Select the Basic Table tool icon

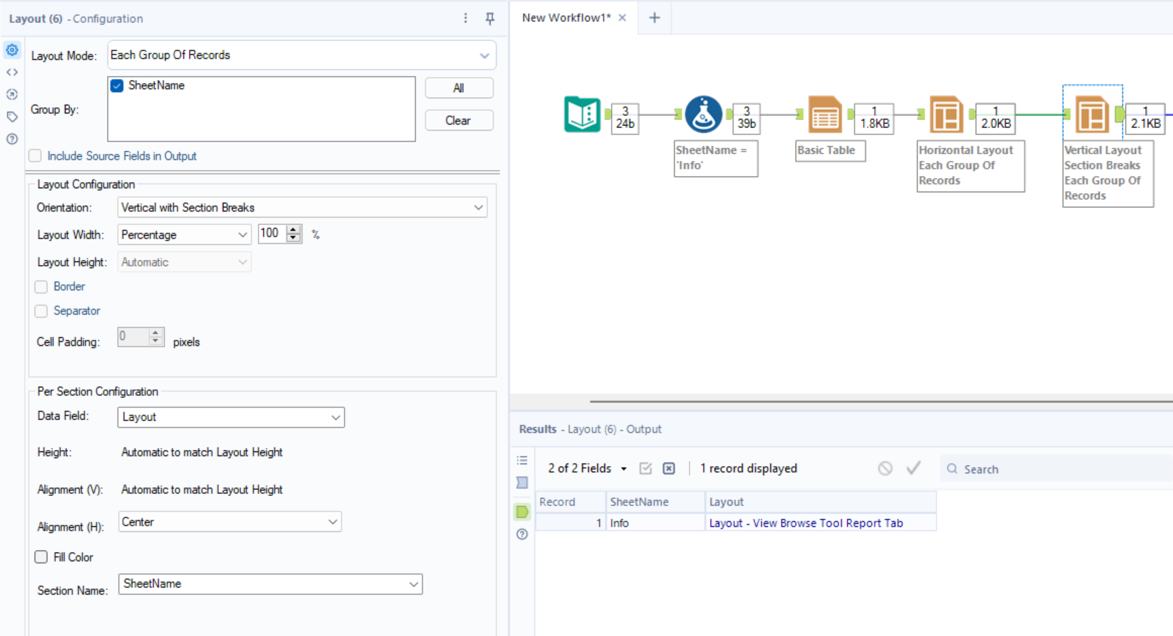coord(824,114)
